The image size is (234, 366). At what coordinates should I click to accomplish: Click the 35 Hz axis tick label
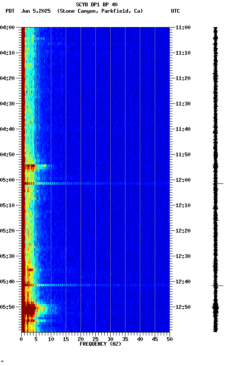(x=125, y=339)
